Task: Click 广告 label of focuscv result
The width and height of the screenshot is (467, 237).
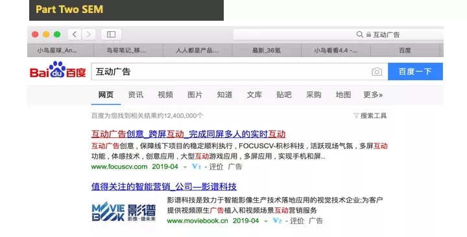Action: 235,166
